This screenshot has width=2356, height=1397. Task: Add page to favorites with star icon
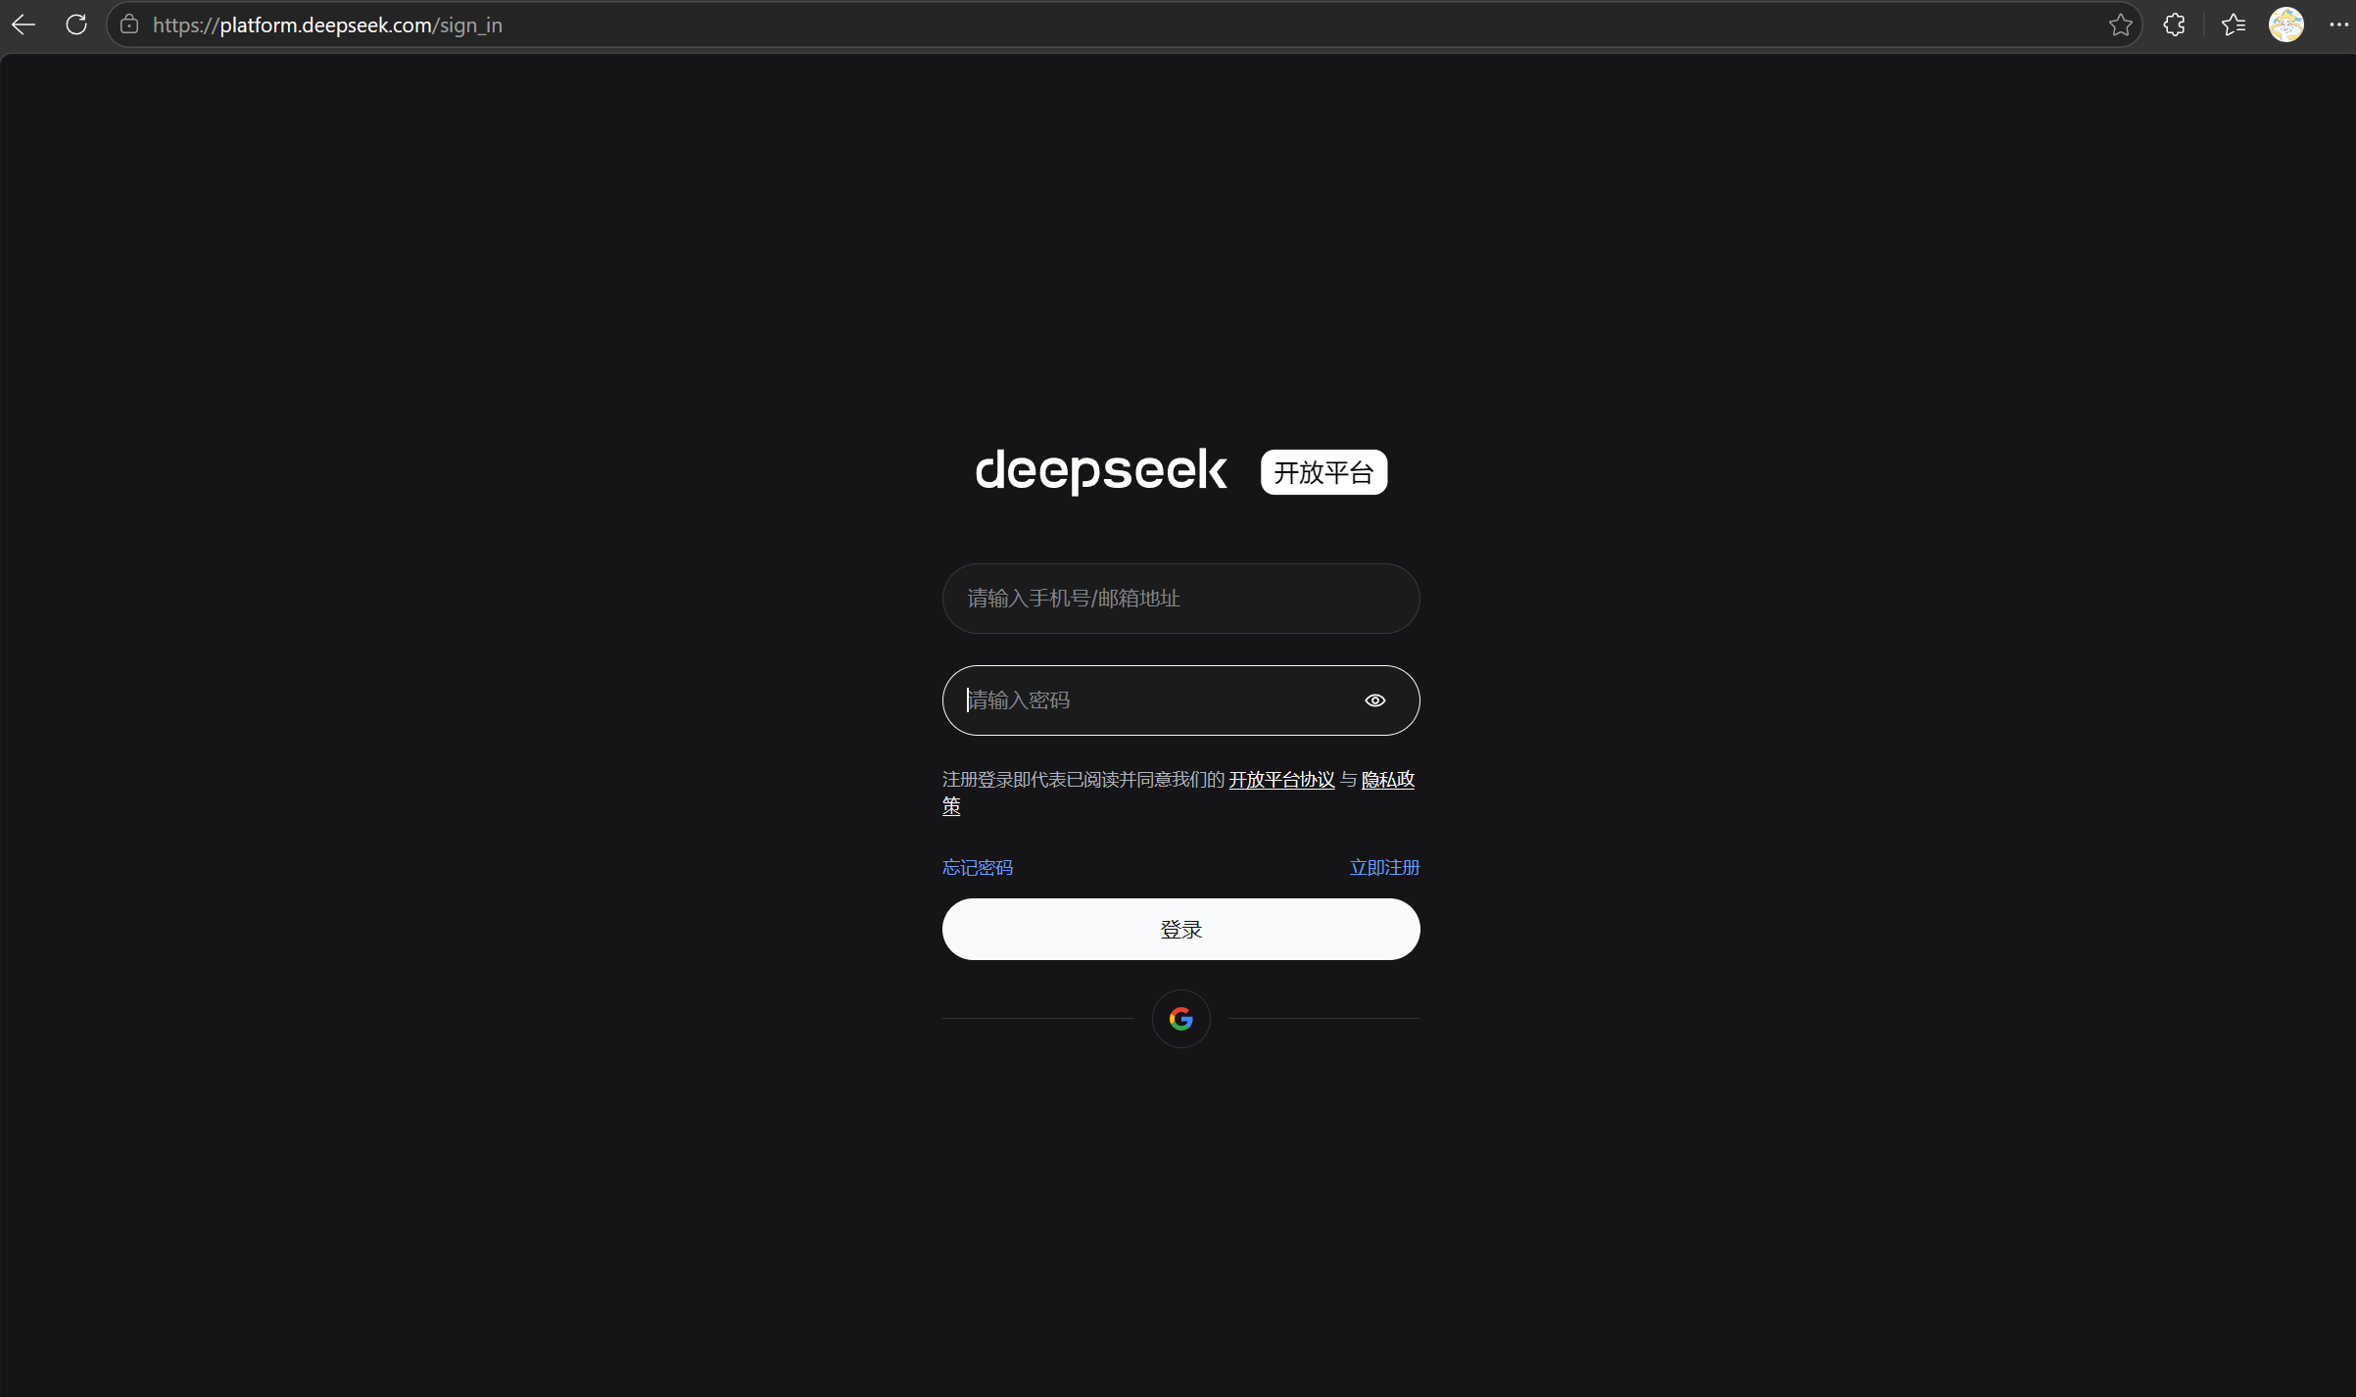click(2120, 24)
